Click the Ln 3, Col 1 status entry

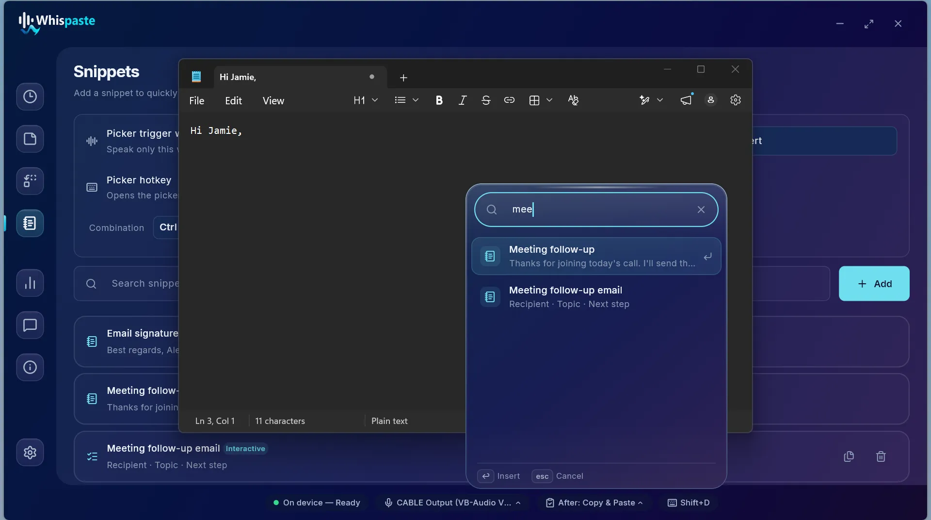215,421
